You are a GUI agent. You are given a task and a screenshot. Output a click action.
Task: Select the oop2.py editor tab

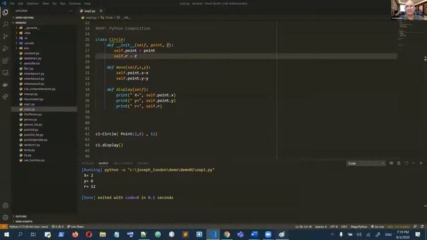pos(89,11)
